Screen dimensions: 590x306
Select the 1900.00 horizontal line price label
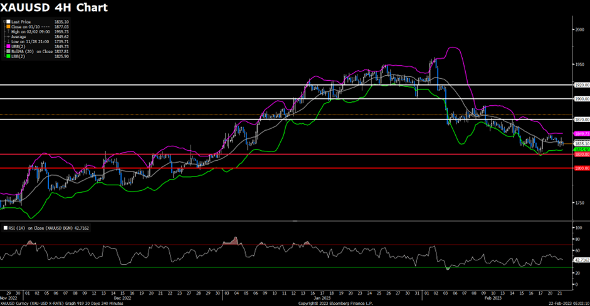click(x=581, y=99)
